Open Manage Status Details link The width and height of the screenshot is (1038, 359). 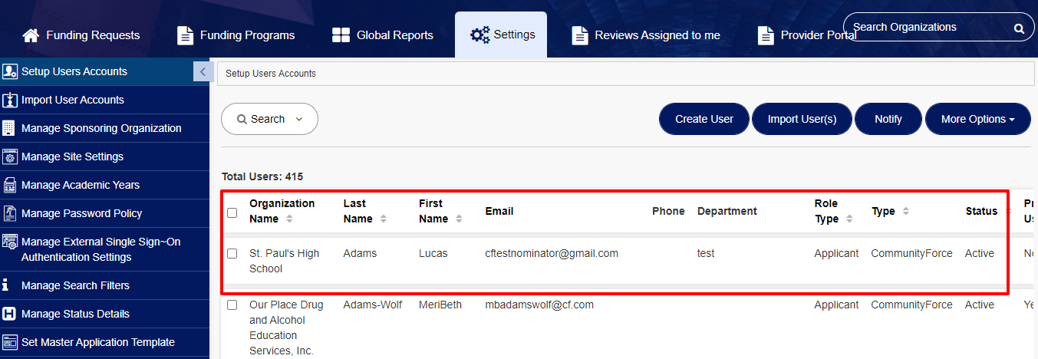(75, 314)
